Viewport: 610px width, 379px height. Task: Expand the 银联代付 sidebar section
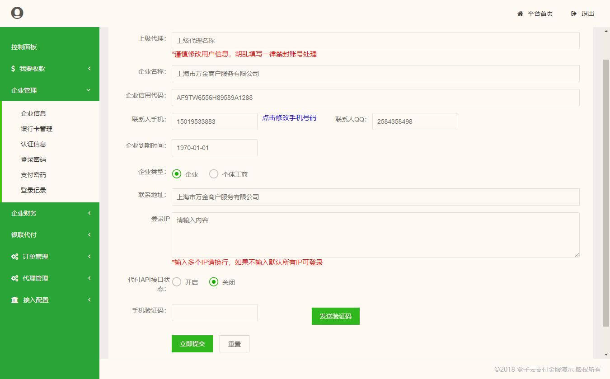click(50, 235)
